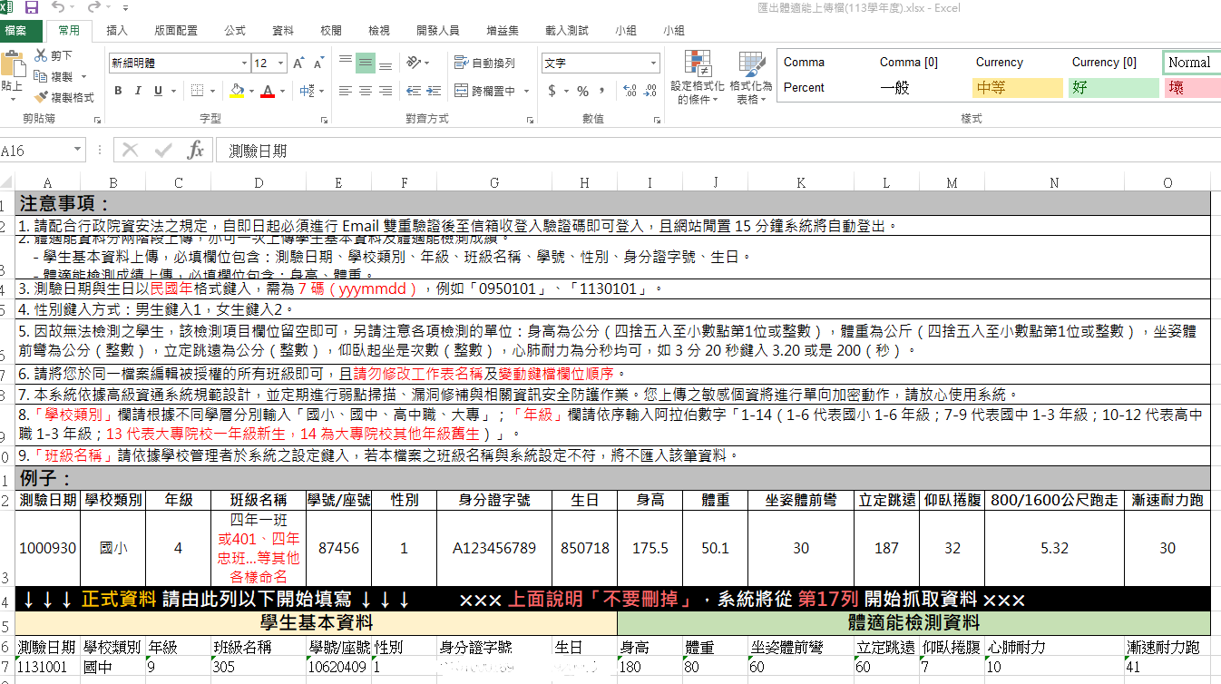Apply percent style format

pyautogui.click(x=582, y=91)
